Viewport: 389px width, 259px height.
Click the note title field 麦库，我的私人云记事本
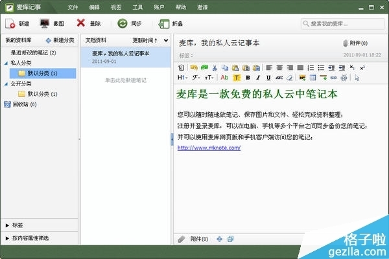219,43
